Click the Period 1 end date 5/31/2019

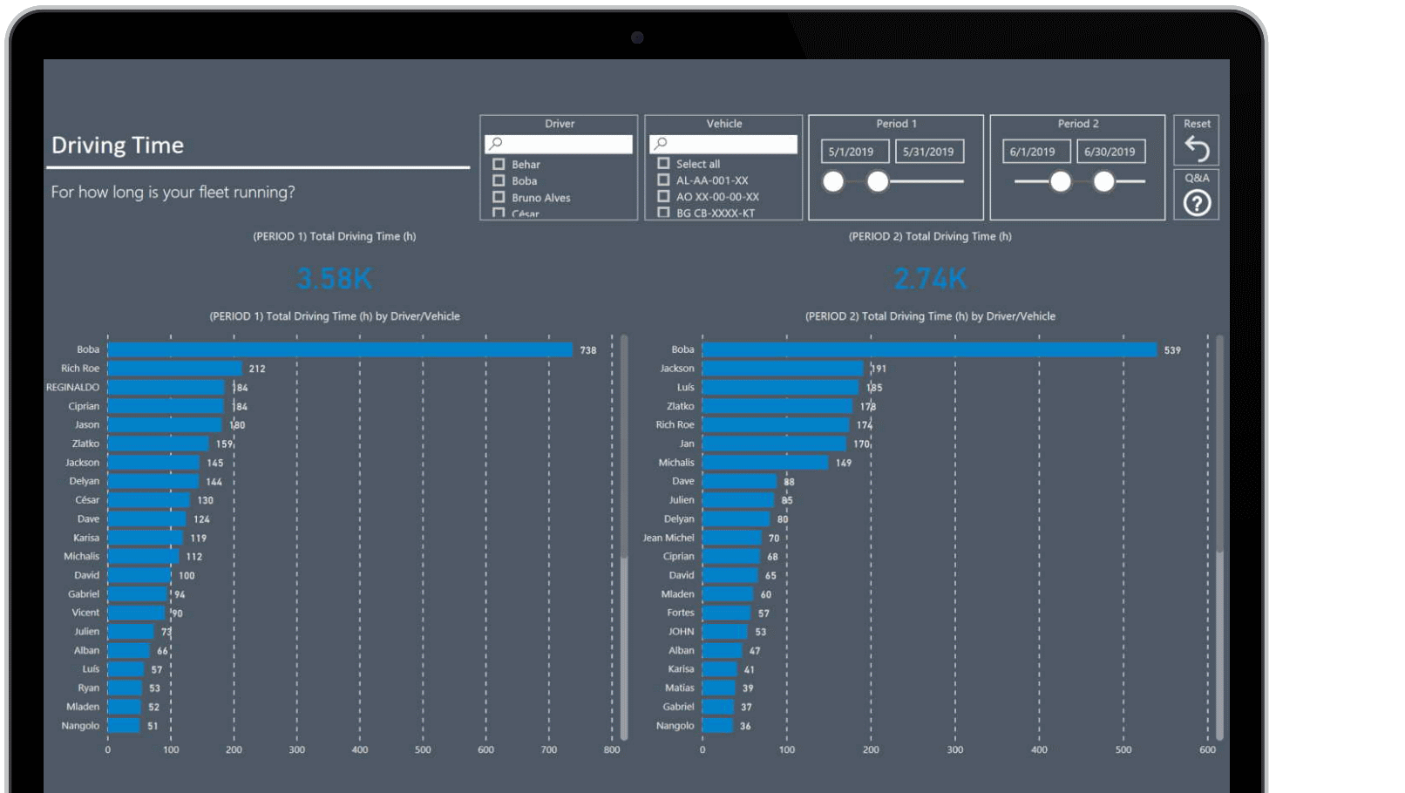point(929,152)
